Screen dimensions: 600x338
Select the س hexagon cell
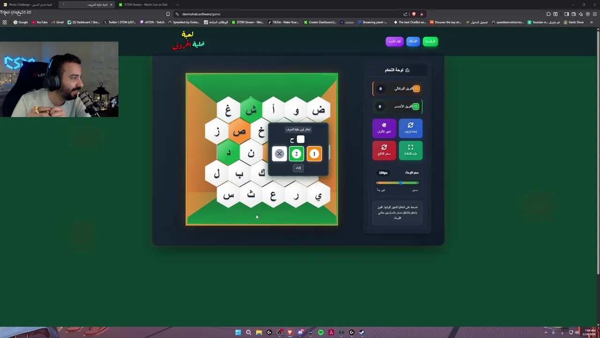click(228, 195)
